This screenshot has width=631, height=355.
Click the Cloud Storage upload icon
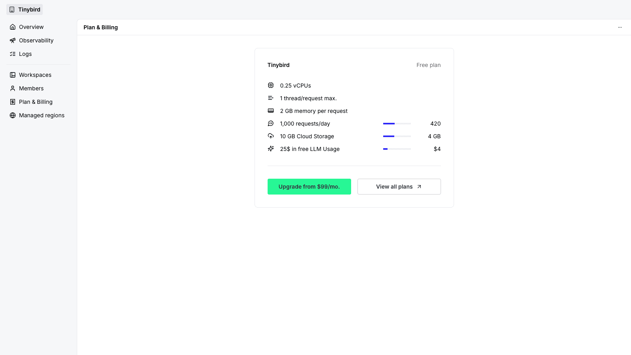pyautogui.click(x=271, y=136)
